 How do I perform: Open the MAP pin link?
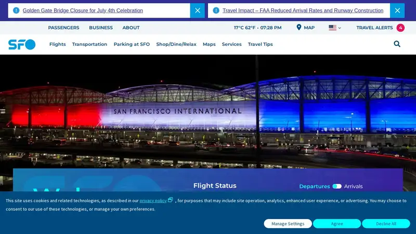(x=305, y=28)
